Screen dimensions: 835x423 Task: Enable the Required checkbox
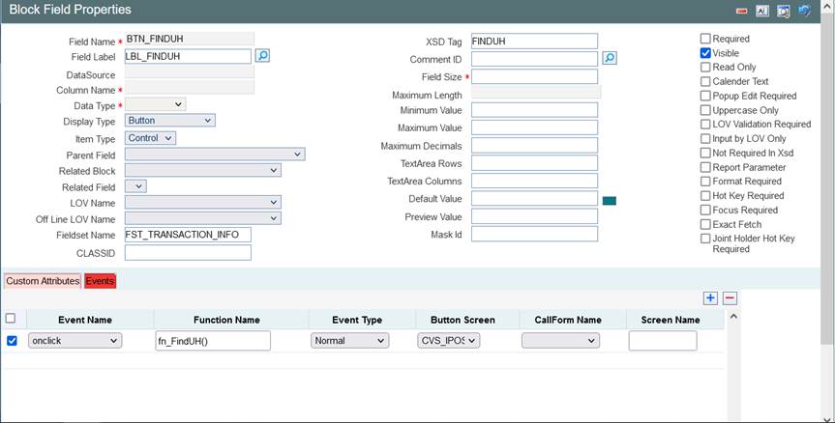[x=705, y=39]
